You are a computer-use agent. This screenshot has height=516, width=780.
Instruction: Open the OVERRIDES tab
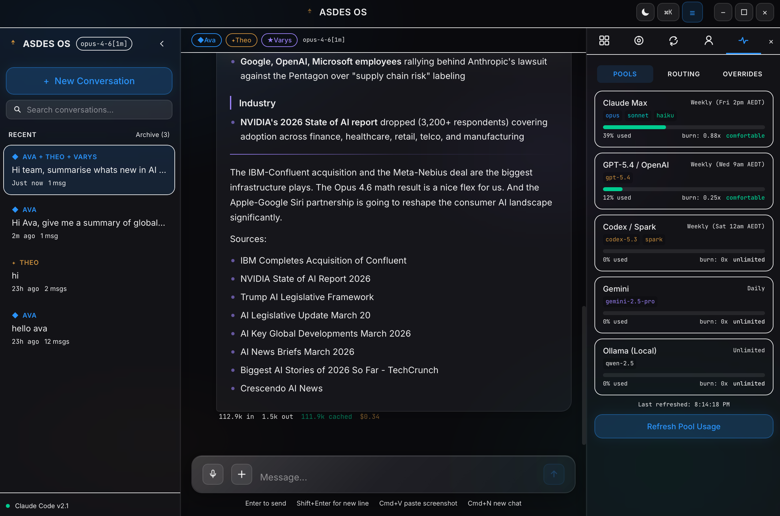click(742, 74)
